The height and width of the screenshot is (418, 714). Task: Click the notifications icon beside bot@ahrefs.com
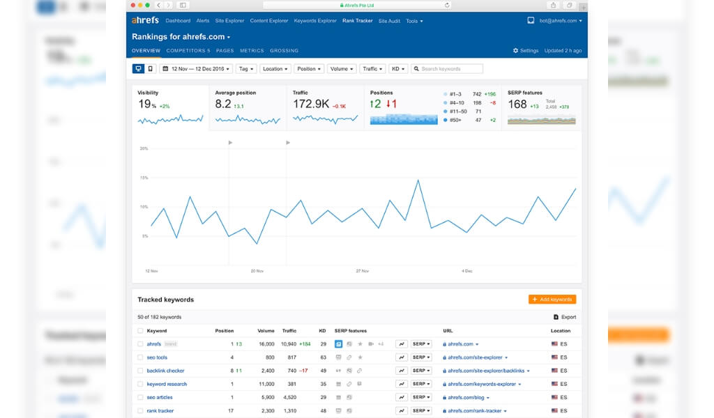coord(531,21)
